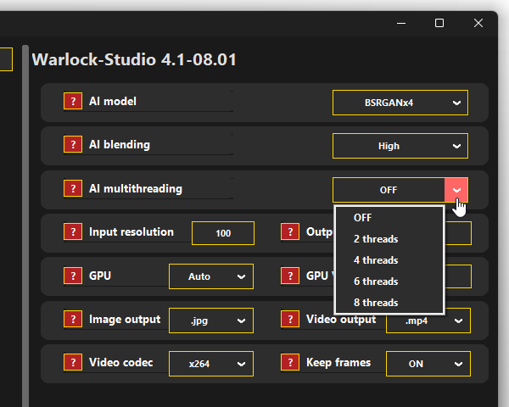Open the GPU Auto dropdown

(x=210, y=276)
